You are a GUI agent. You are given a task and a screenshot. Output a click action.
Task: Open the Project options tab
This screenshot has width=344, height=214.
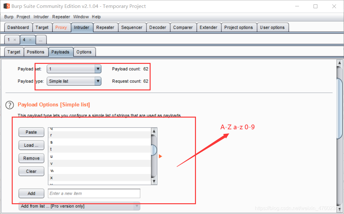(239, 28)
